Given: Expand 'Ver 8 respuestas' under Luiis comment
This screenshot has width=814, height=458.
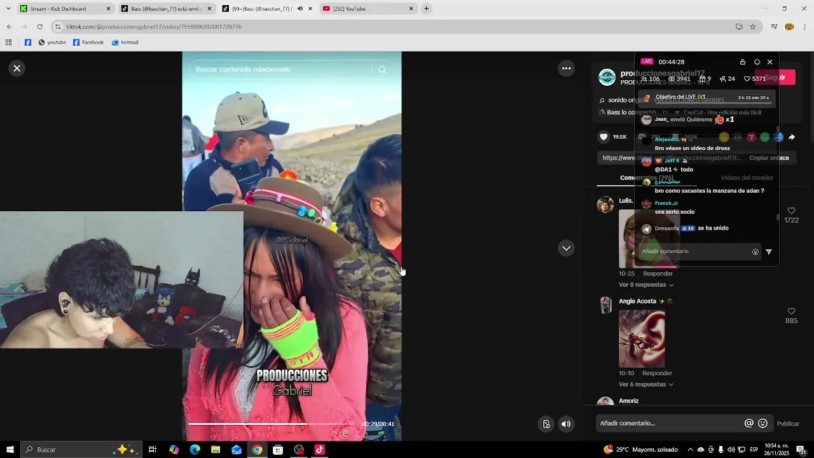Looking at the screenshot, I should (646, 285).
